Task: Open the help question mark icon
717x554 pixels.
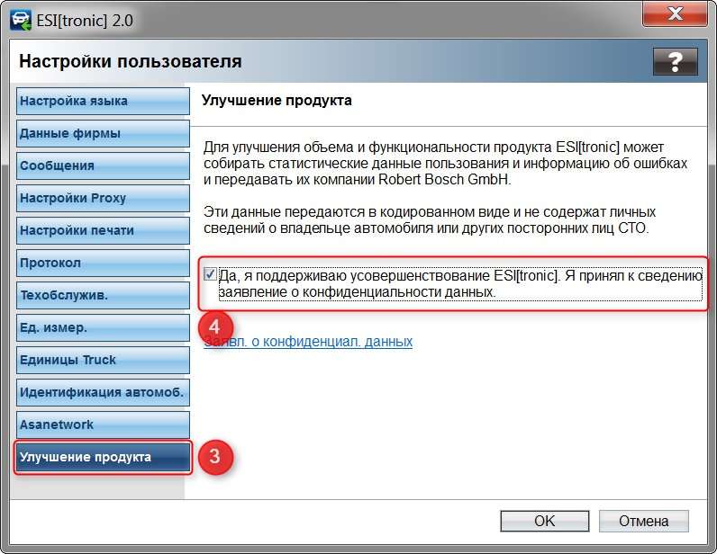Action: point(676,61)
